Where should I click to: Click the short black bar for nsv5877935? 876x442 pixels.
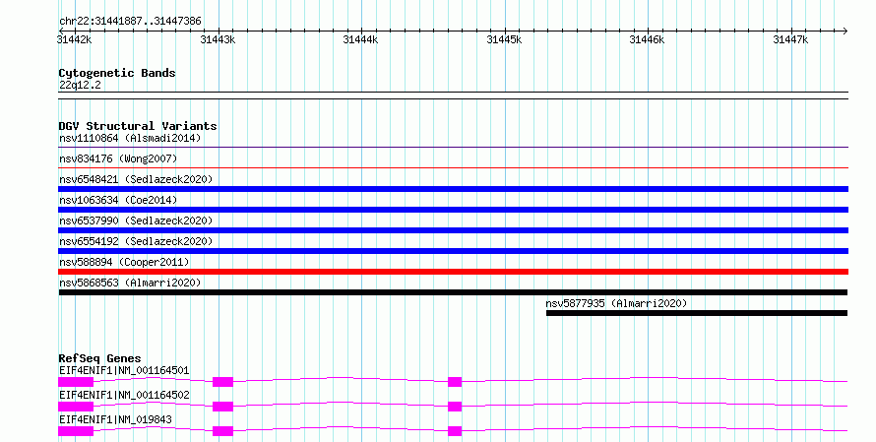(x=697, y=313)
